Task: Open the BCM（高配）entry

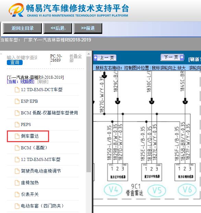Action: [x=34, y=148]
